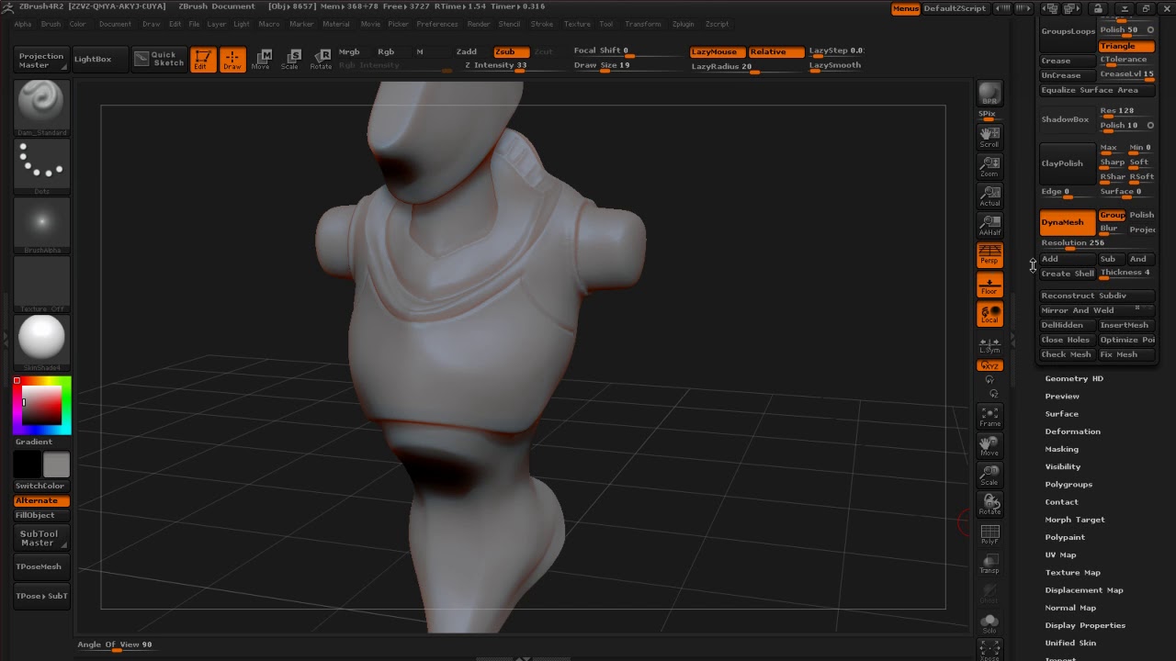
Task: Click the Scroll canvas icon
Action: tap(989, 137)
